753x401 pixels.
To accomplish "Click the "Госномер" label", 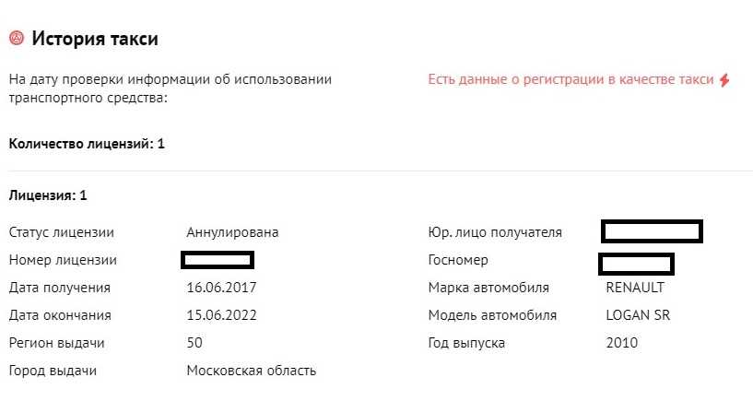I will 458,260.
